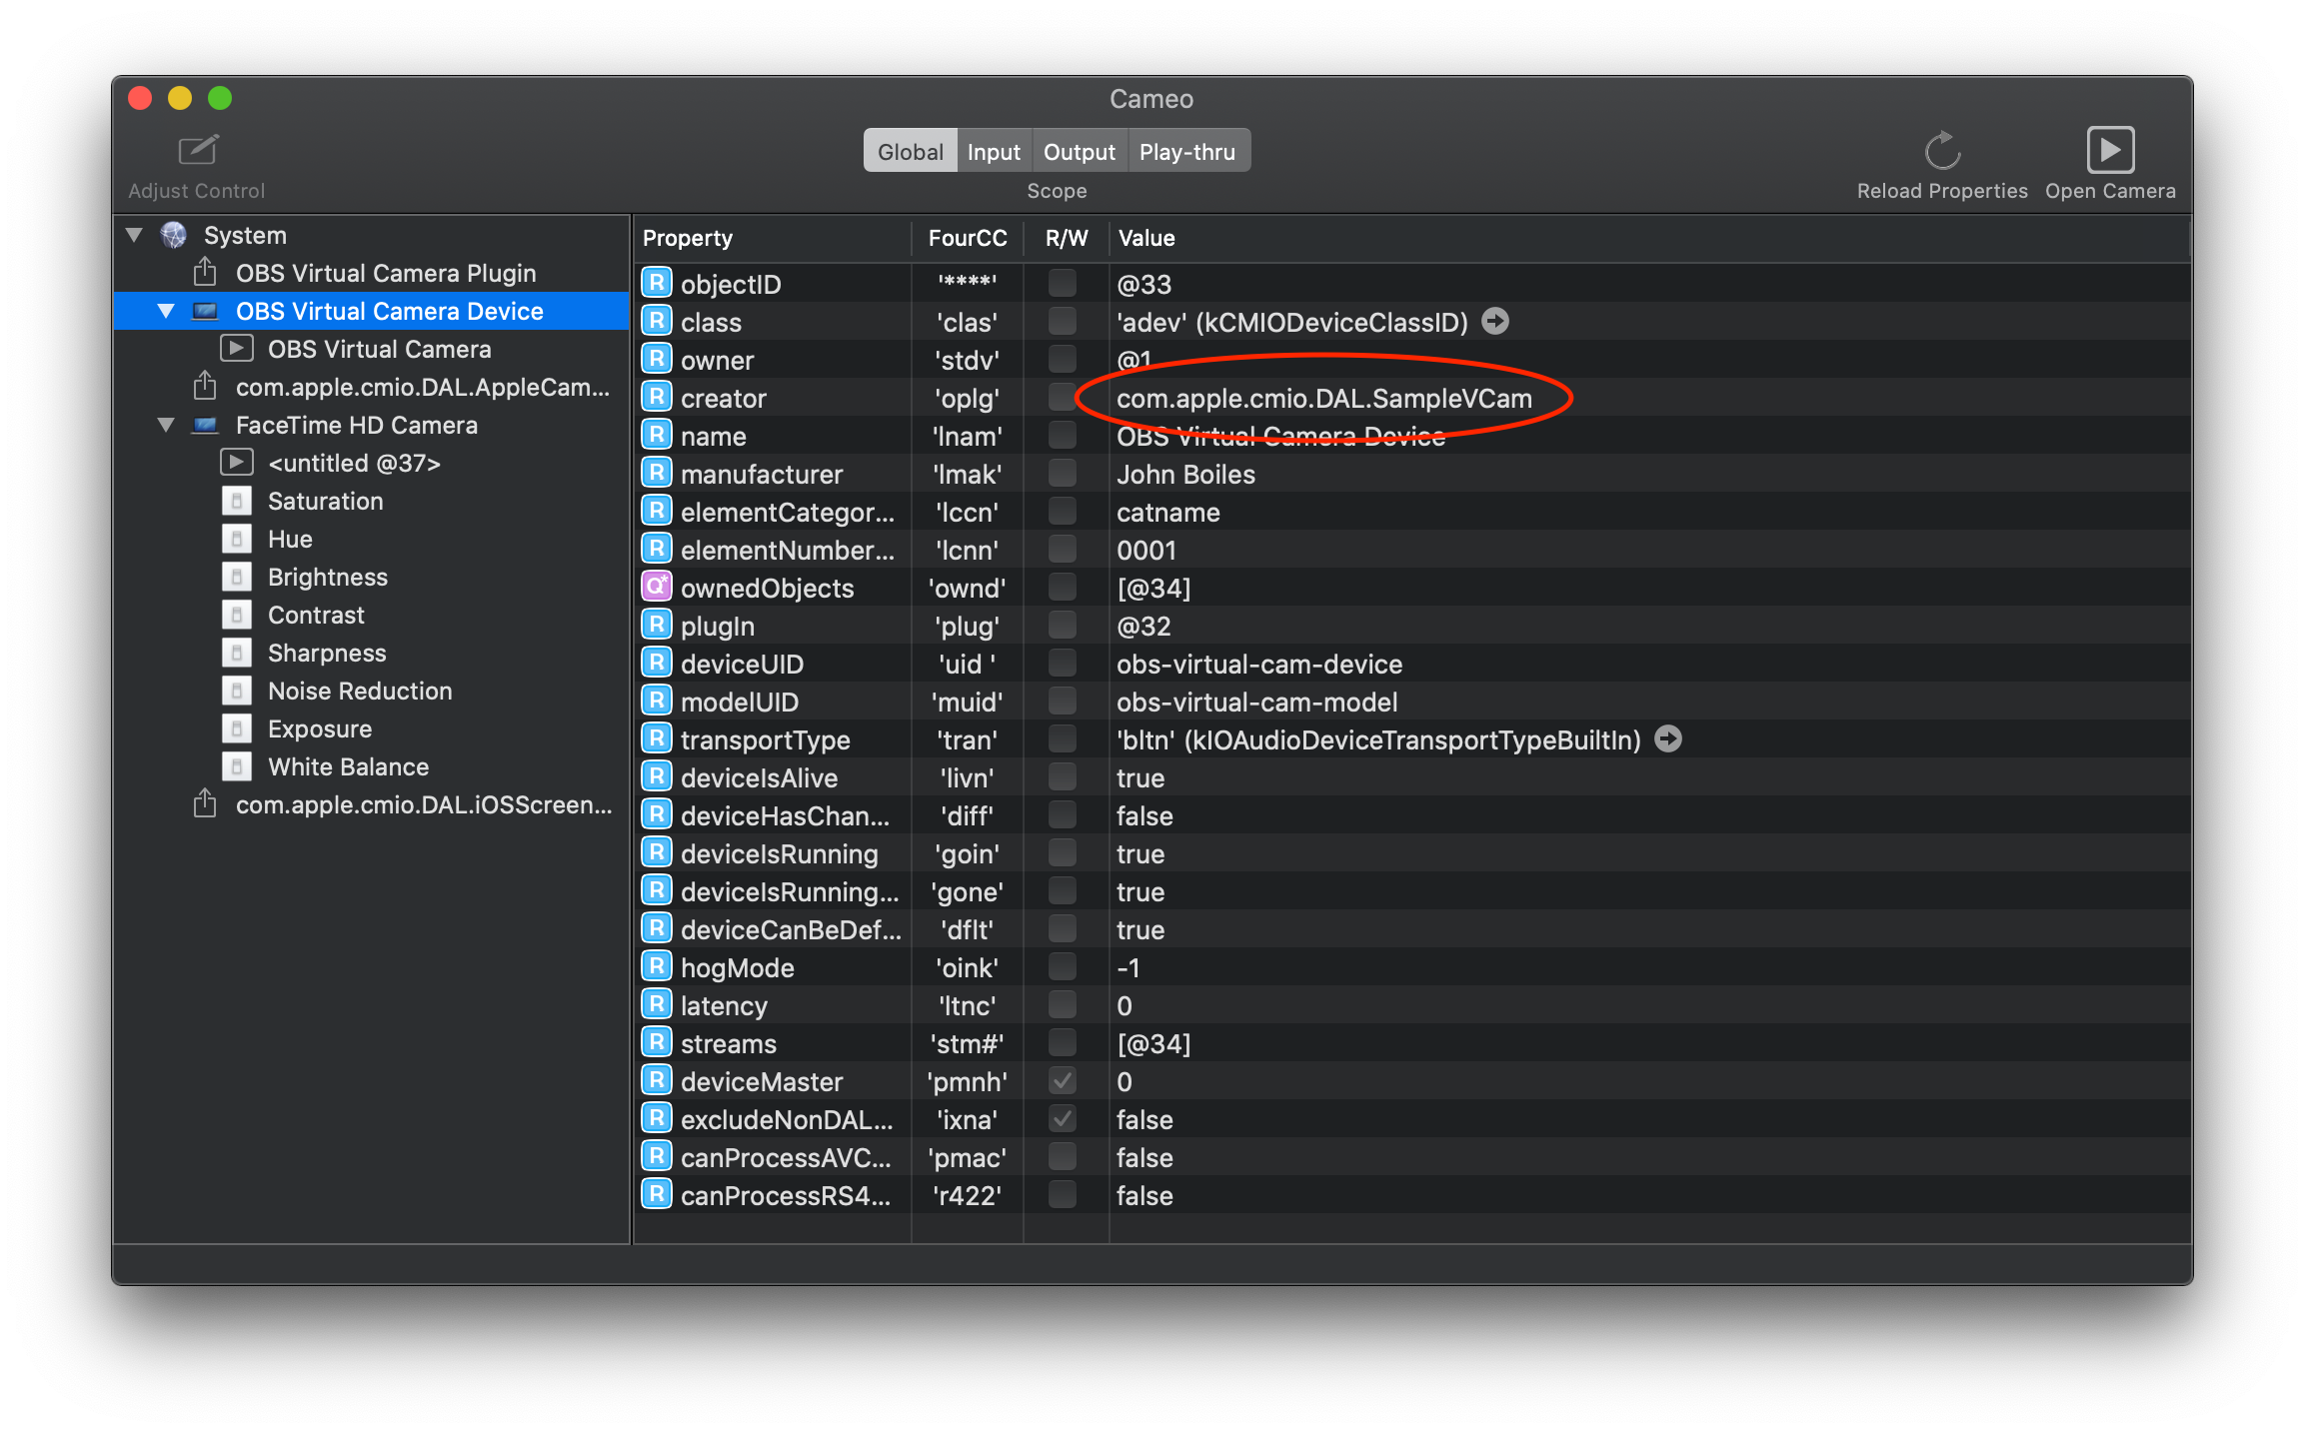
Task: Click the Adjust Control pencil icon
Action: click(197, 150)
